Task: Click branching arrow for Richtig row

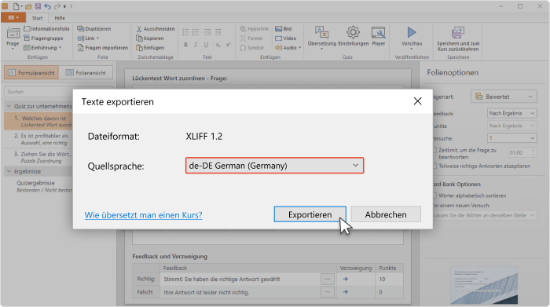Action: point(346,279)
